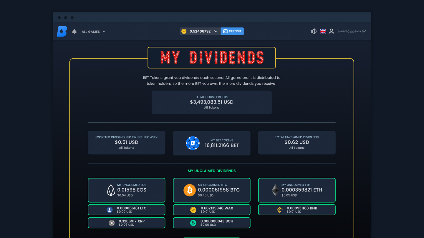Click the MY UNCLAIMED DIVIDENDS heading

212,171
